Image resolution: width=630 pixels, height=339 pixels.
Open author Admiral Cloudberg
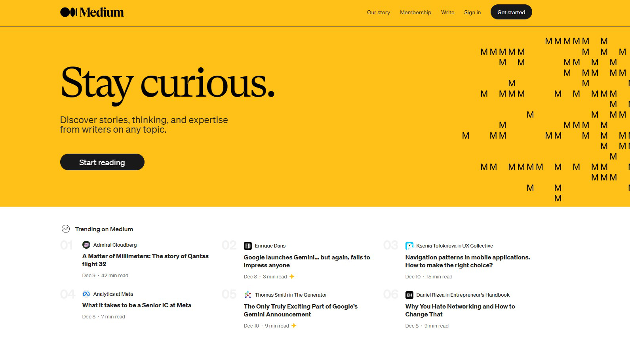(115, 245)
